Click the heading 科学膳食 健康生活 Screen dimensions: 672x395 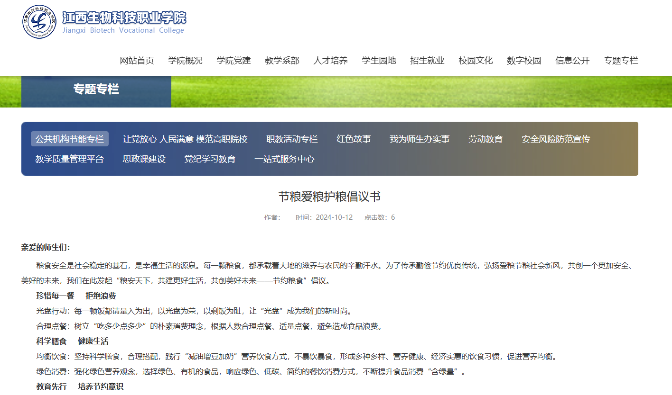(x=72, y=341)
